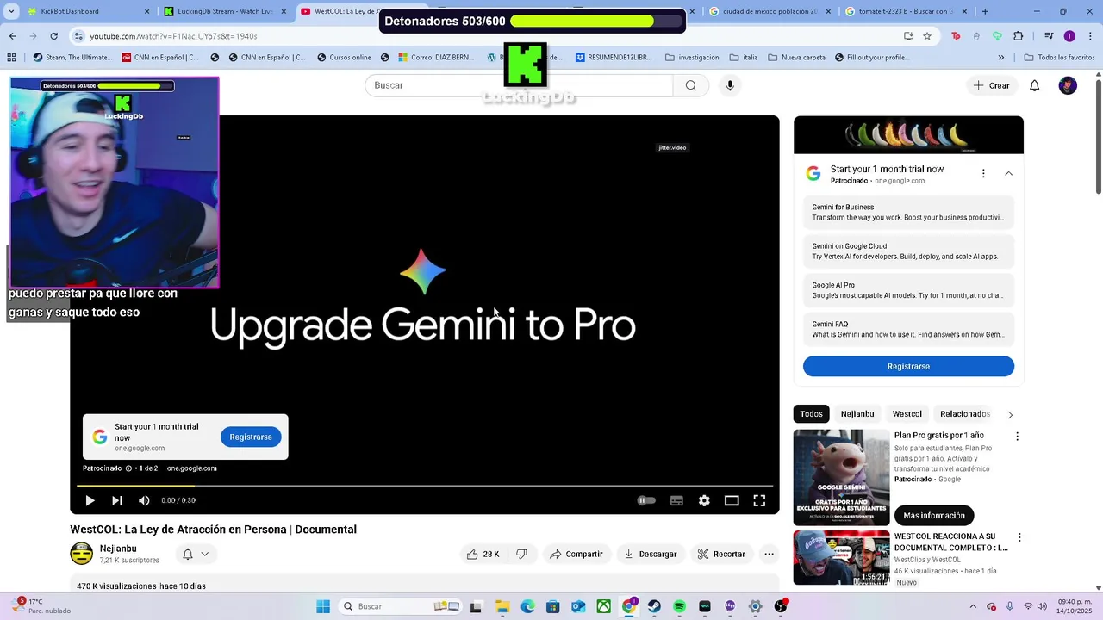Open more actions three-dot button

point(769,554)
